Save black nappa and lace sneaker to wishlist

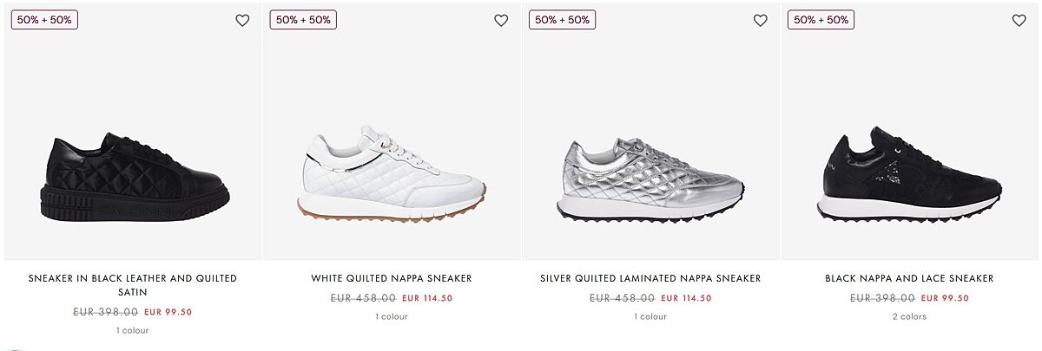1019,21
